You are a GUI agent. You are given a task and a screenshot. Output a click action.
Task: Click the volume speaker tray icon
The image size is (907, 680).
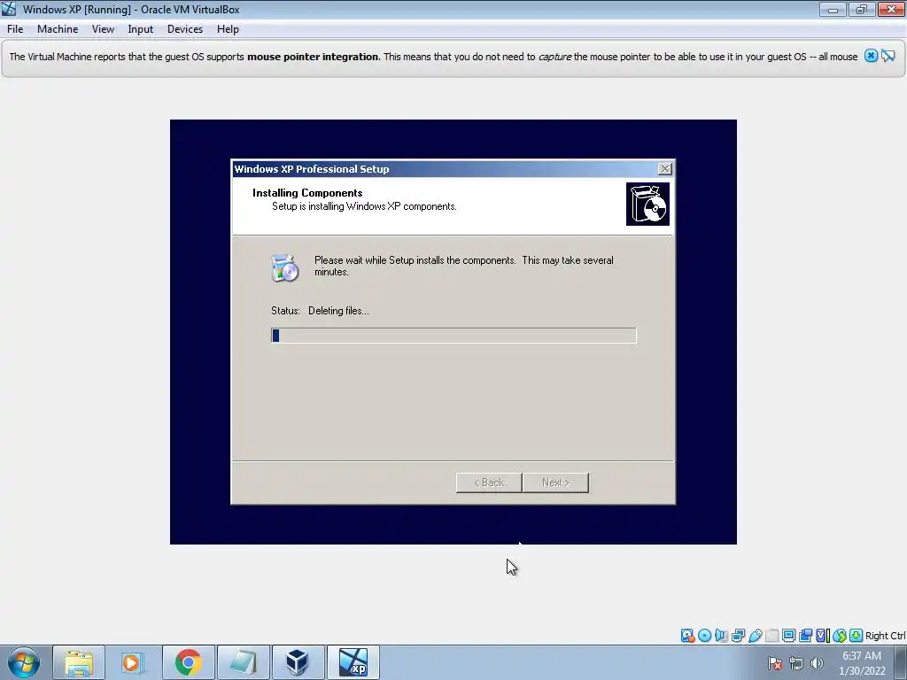817,663
